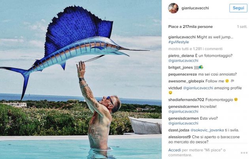The height and width of the screenshot is (159, 249).
Task: Open dzast.jodza commenter profile
Action: (179, 130)
